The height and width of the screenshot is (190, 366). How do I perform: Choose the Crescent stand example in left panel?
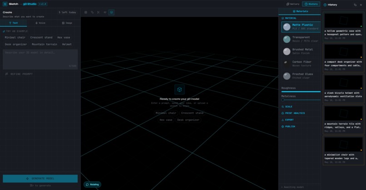(41, 37)
